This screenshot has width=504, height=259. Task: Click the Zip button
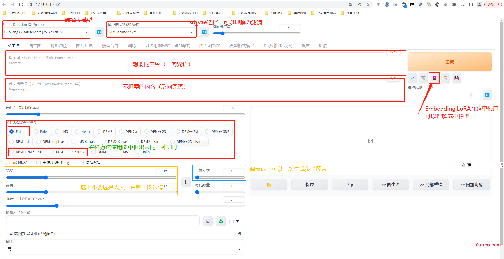pos(350,185)
